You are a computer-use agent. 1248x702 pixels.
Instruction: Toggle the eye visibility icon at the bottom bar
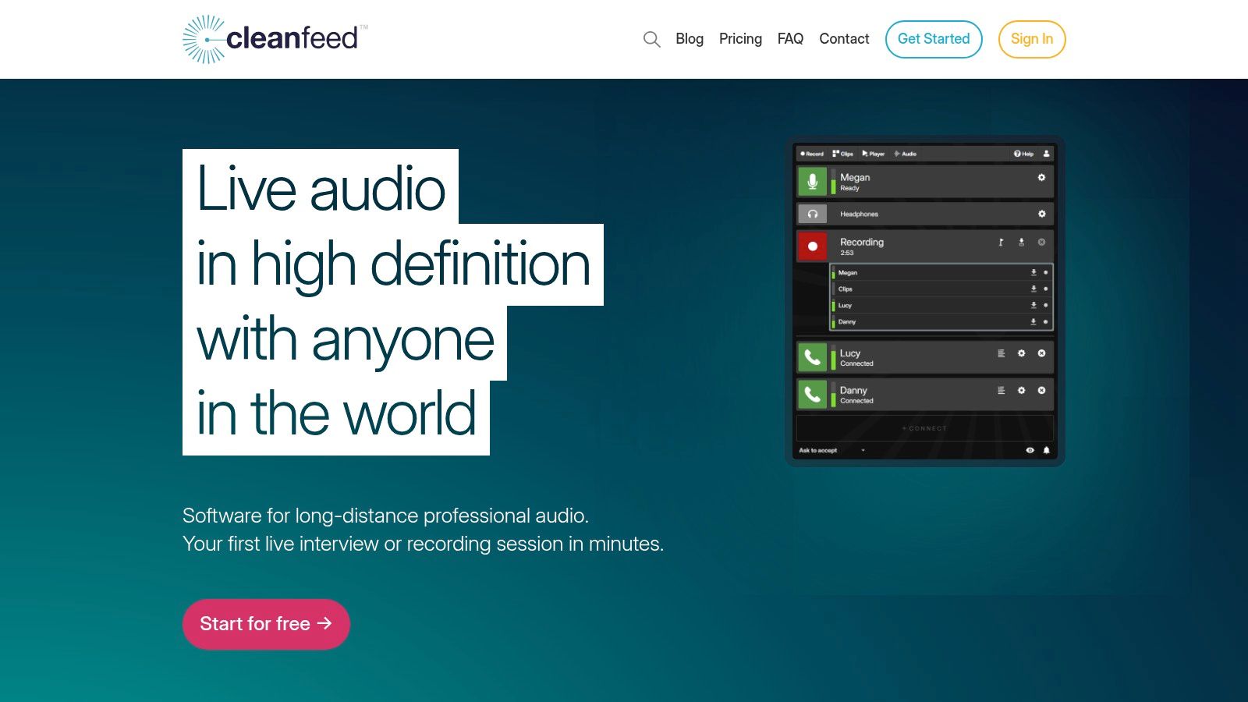1030,451
